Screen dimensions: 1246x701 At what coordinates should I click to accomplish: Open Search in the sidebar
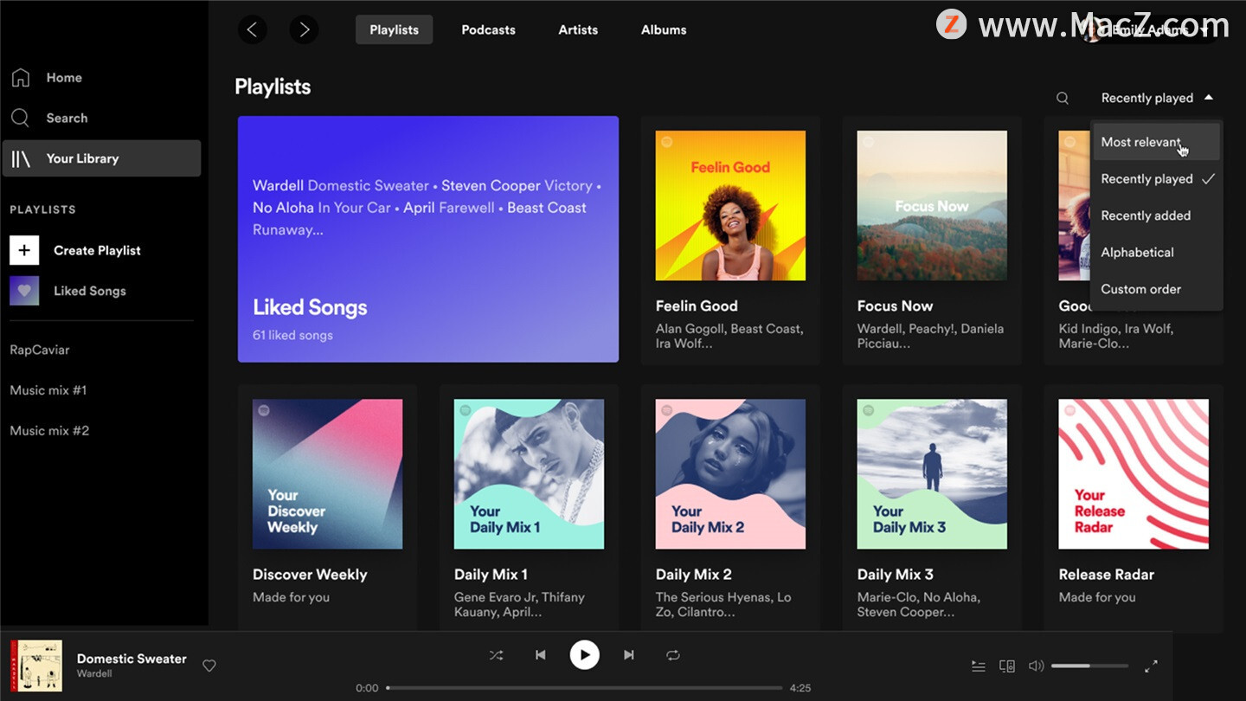pyautogui.click(x=102, y=118)
